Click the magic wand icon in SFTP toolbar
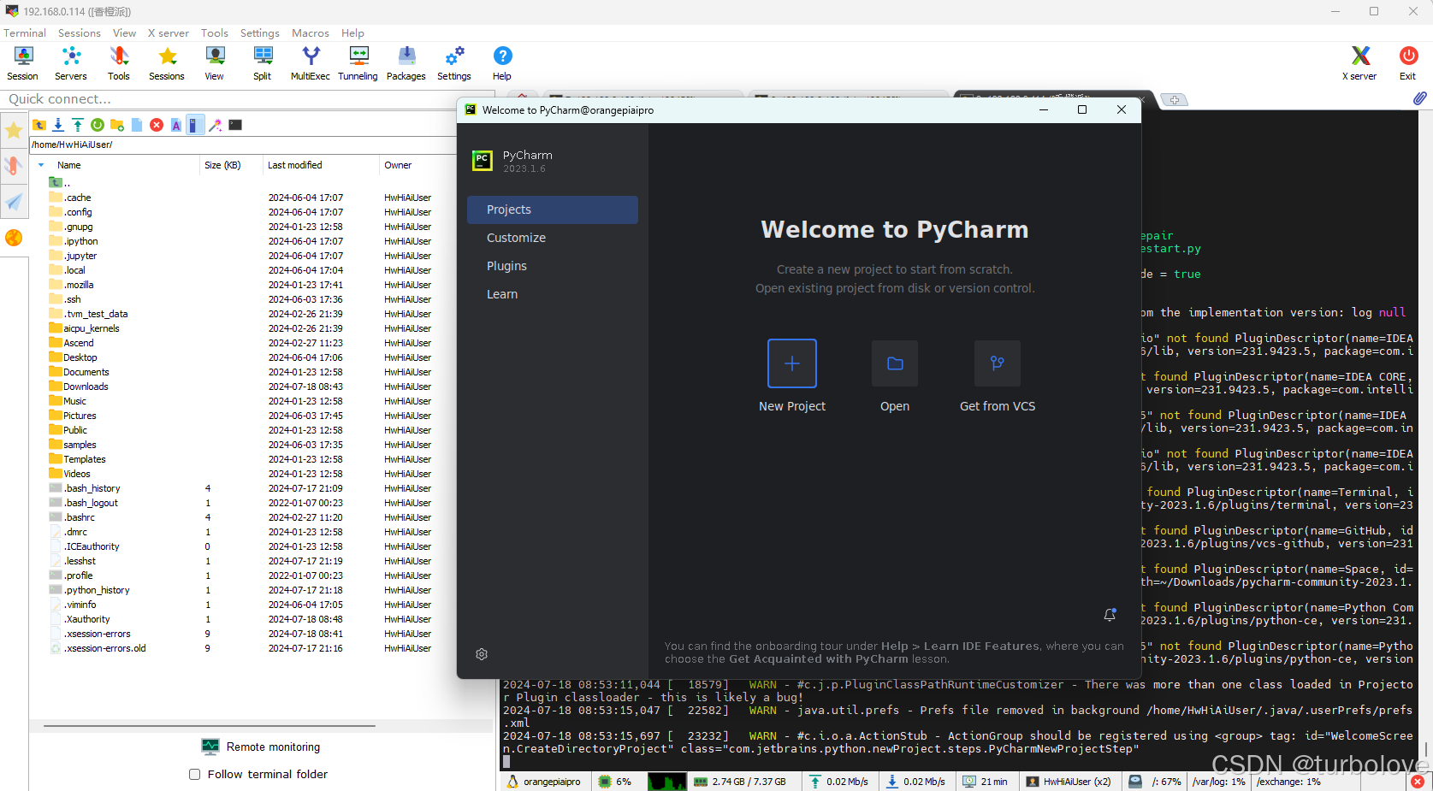The height and width of the screenshot is (791, 1433). pyautogui.click(x=216, y=125)
